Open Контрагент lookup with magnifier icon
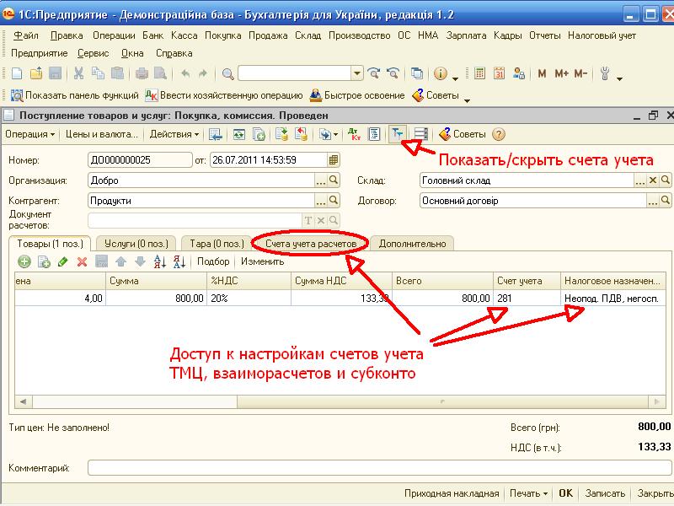 tap(334, 201)
